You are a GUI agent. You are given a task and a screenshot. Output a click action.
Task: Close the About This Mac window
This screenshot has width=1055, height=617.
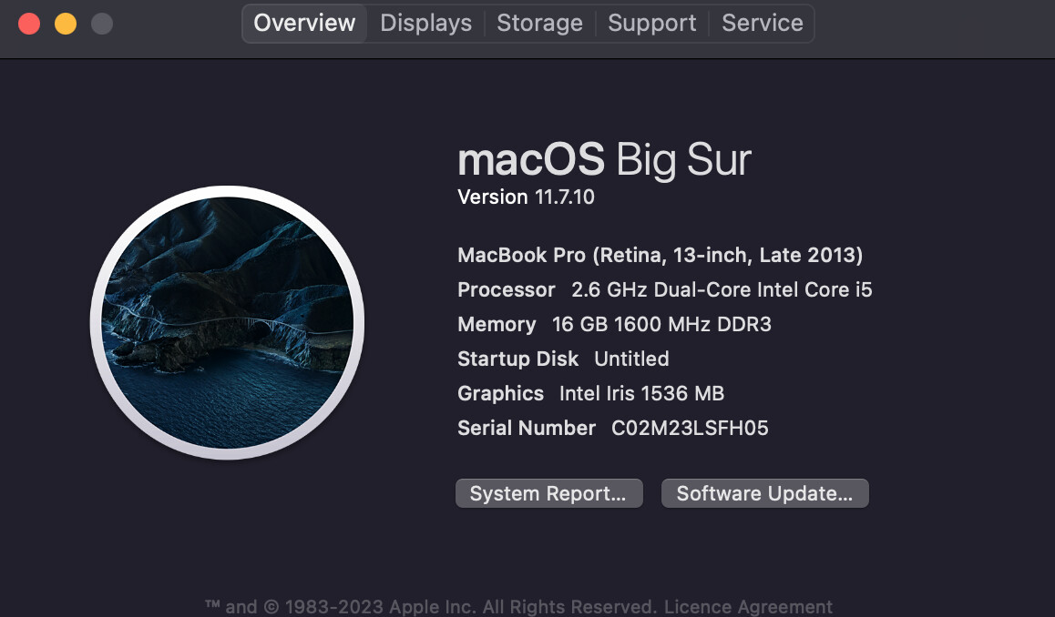29,24
